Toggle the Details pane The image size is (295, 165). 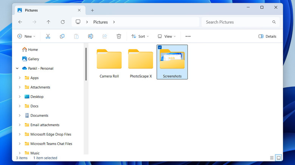pos(267,37)
